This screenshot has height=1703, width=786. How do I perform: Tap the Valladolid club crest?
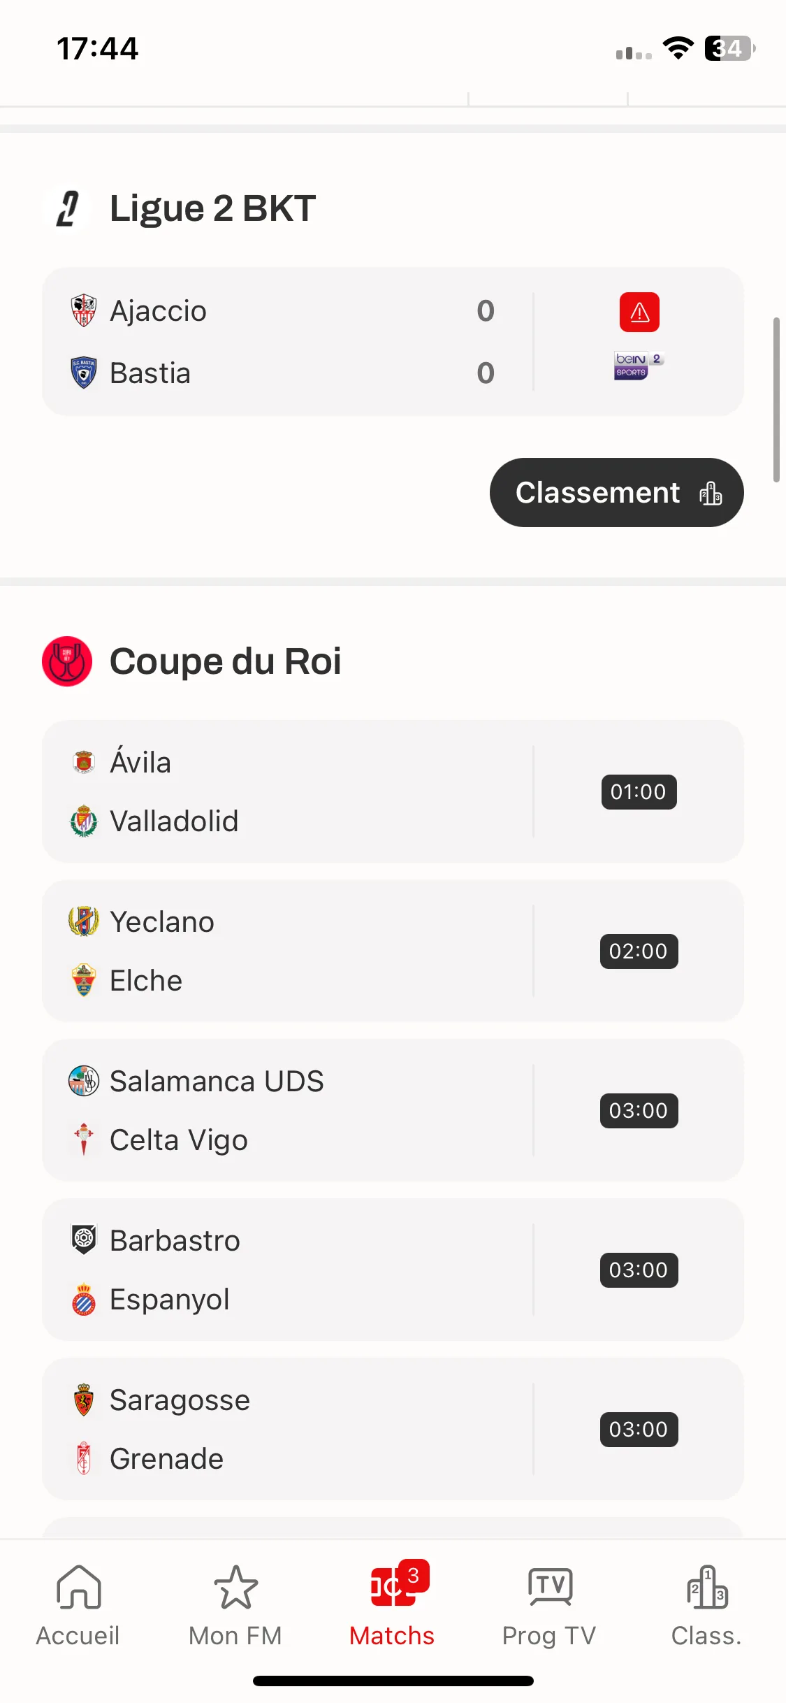(84, 821)
